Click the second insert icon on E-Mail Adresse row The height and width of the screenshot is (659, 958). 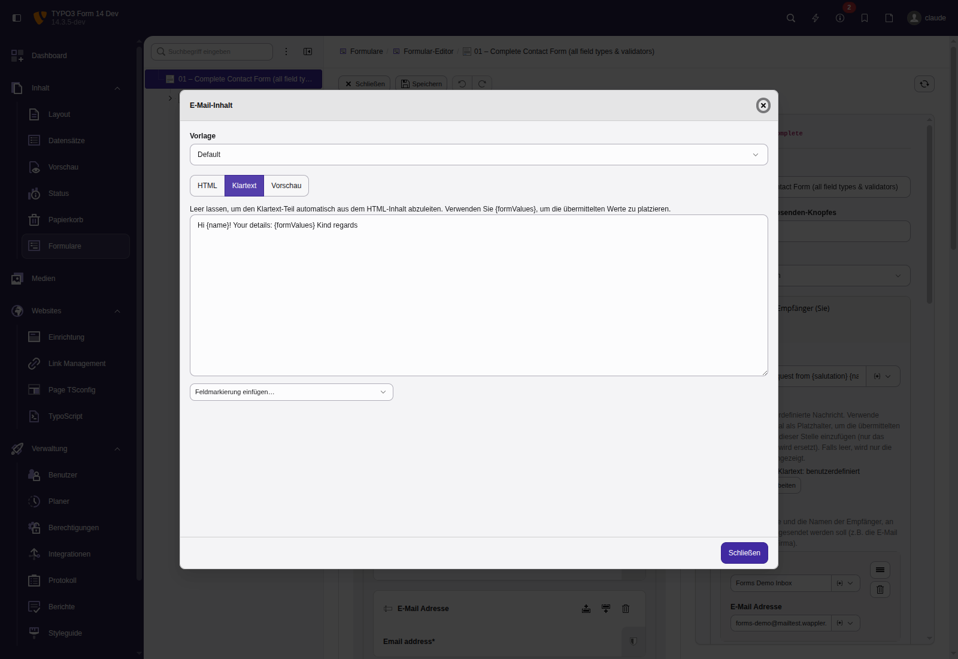[x=606, y=609]
